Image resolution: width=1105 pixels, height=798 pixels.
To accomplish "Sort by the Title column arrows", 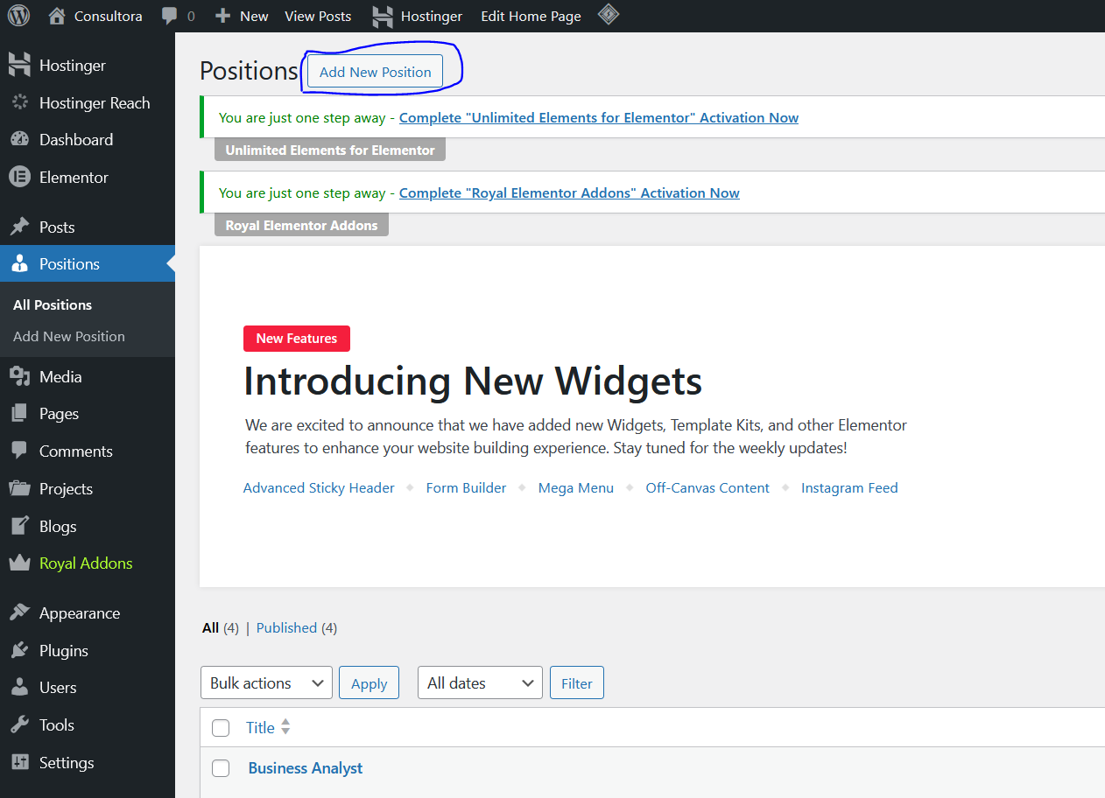I will pos(285,727).
